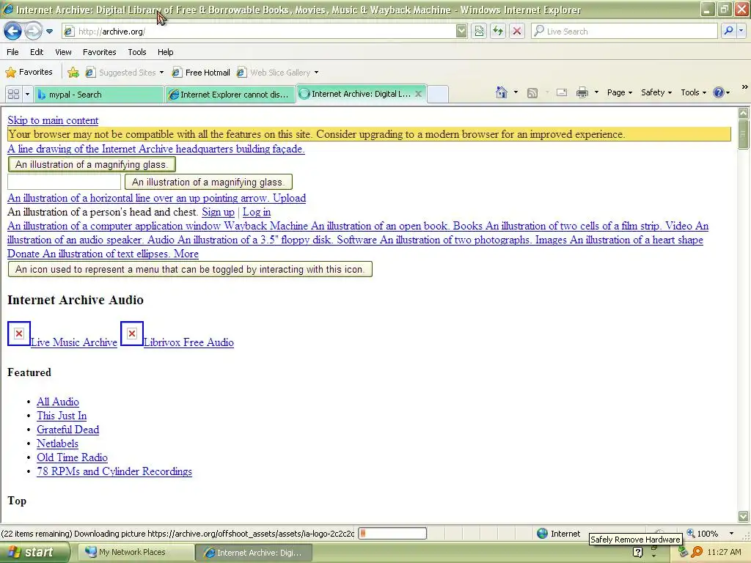Expand the address bar URL history dropdown
Viewport: 751px width, 563px height.
[x=461, y=32]
